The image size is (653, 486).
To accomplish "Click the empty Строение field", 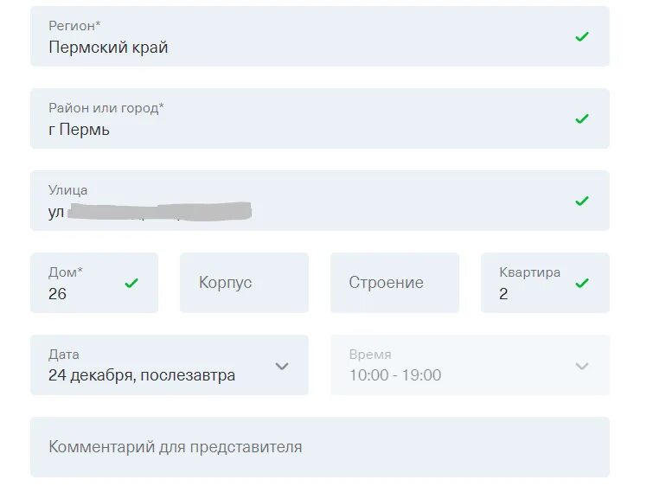I will 394,283.
